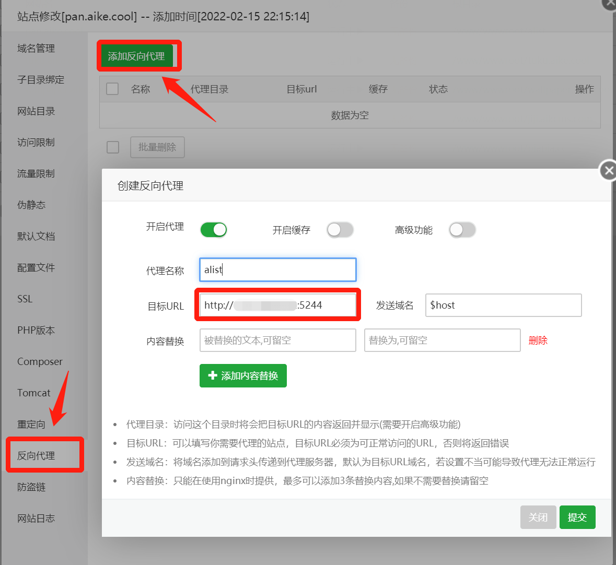Viewport: 616px width, 565px height.
Task: Click the 被替换的文本 input box
Action: [277, 340]
